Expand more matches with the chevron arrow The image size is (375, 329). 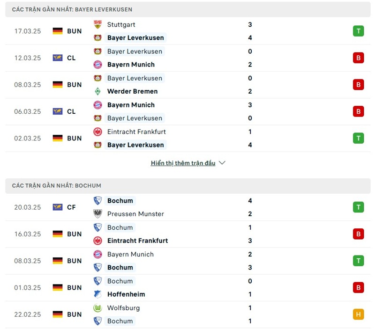[222, 163]
